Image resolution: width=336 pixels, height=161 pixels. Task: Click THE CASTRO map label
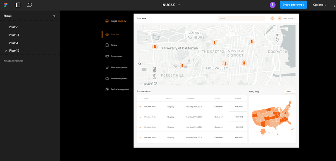click(x=213, y=52)
